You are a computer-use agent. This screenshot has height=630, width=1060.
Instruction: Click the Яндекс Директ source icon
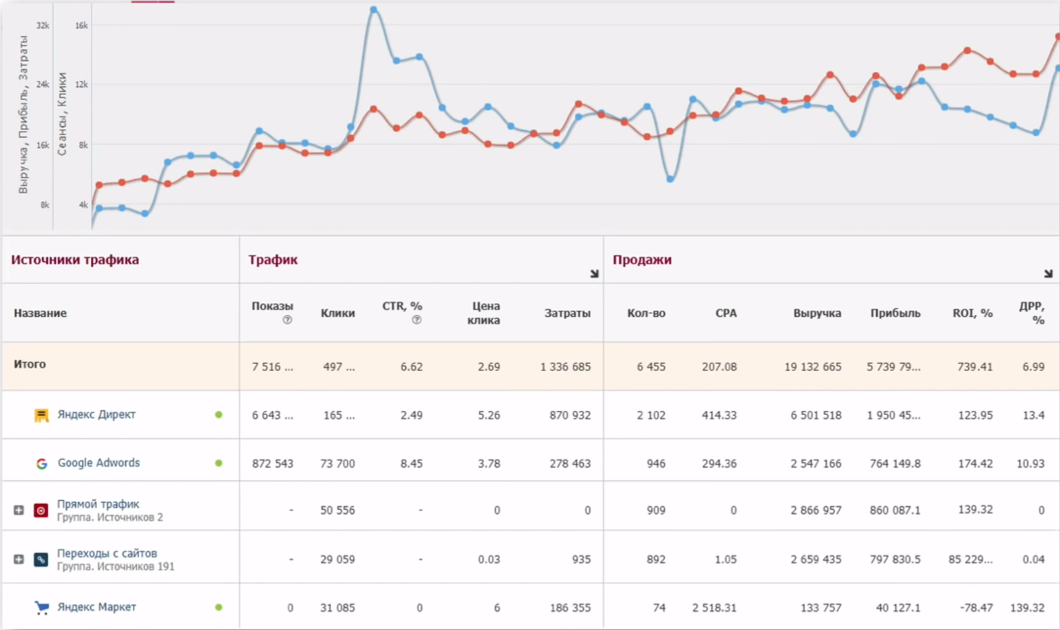point(41,416)
